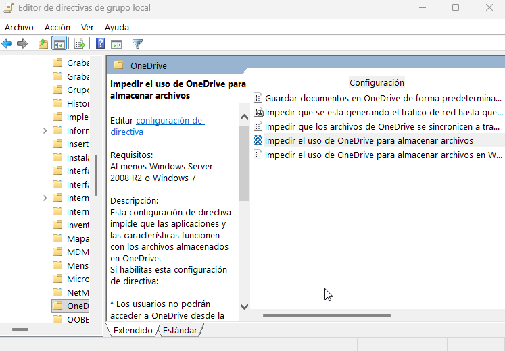Select Impedir el uso de OneDrive para almacenar archivos
Screen dimensions: 505x351
(x=368, y=140)
